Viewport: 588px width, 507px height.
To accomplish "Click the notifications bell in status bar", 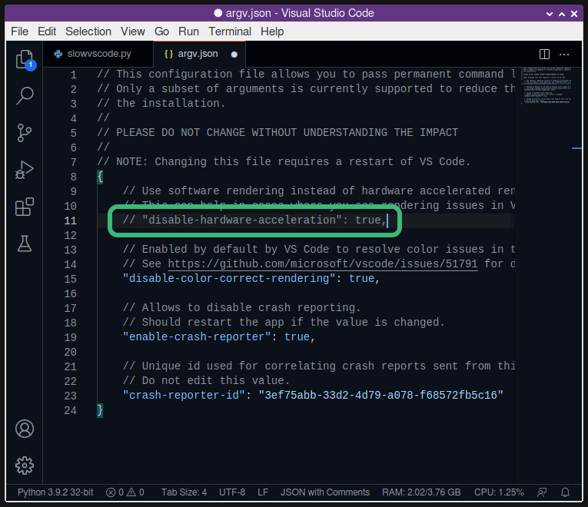I will 565,492.
